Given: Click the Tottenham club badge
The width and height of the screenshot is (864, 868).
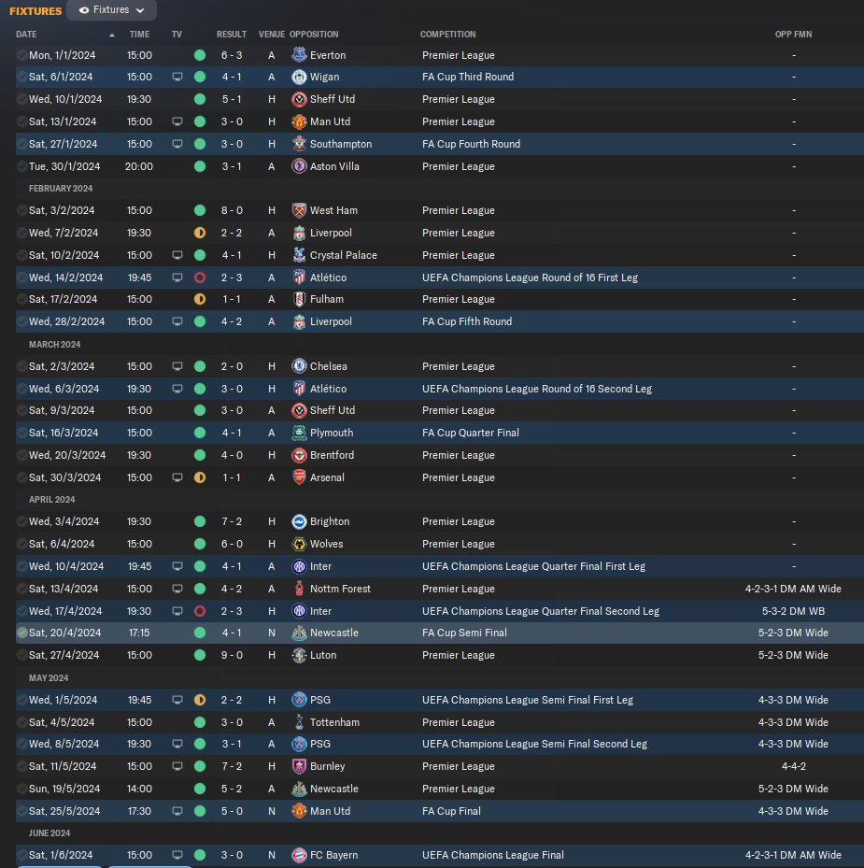Looking at the screenshot, I should (299, 722).
